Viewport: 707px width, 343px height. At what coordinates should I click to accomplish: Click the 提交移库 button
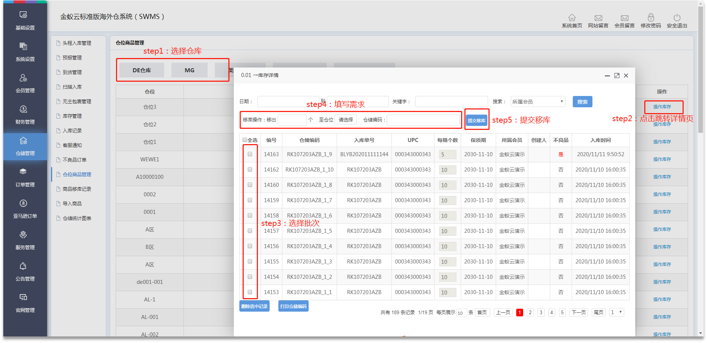(x=476, y=120)
